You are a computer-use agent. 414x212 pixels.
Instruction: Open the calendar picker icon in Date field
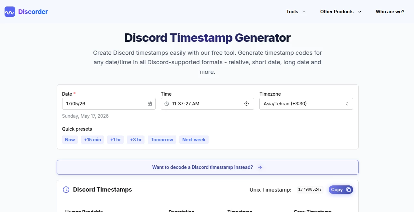coord(150,104)
